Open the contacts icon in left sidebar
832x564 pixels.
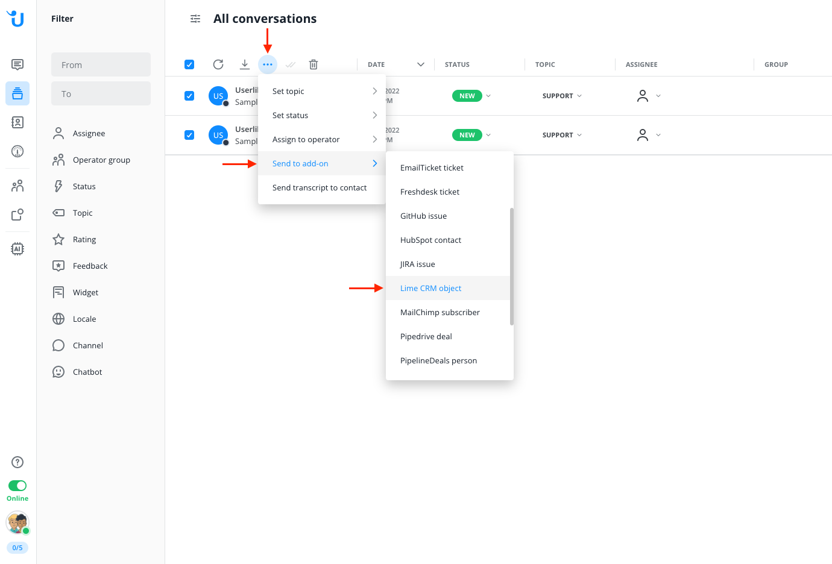point(17,123)
